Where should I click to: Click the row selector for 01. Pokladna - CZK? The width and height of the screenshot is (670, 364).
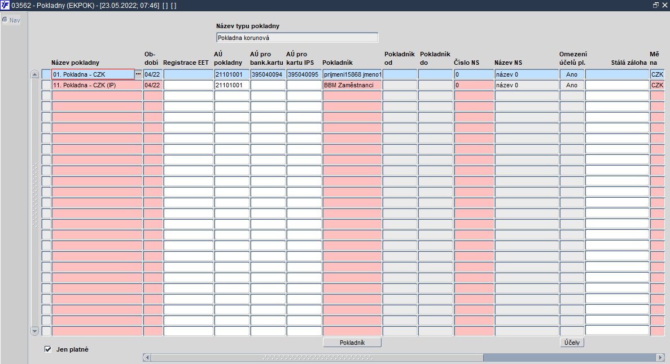[46, 74]
